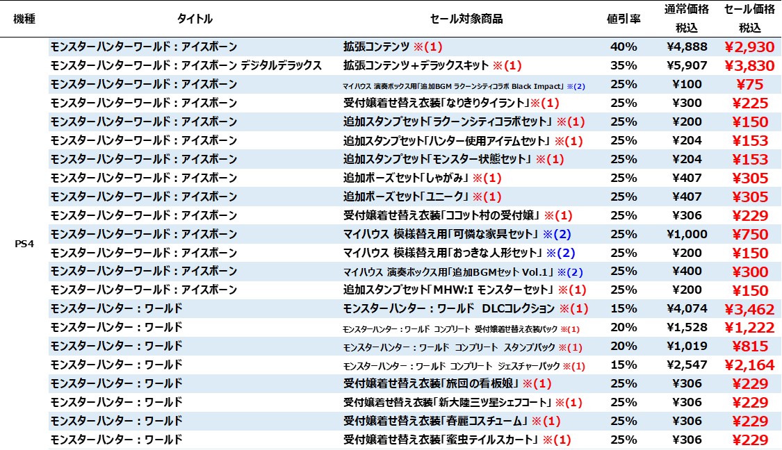Click the タイトル column header
Image resolution: width=782 pixels, height=450 pixels.
195,19
